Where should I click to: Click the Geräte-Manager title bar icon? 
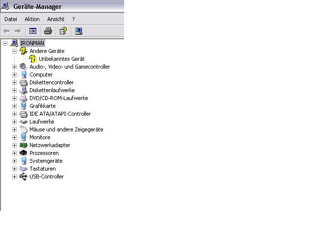[5, 6]
